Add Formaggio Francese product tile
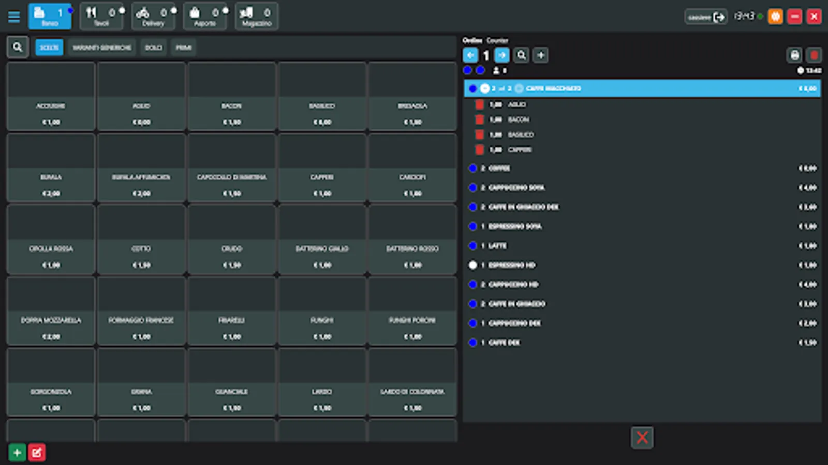The height and width of the screenshot is (465, 828). point(141,311)
